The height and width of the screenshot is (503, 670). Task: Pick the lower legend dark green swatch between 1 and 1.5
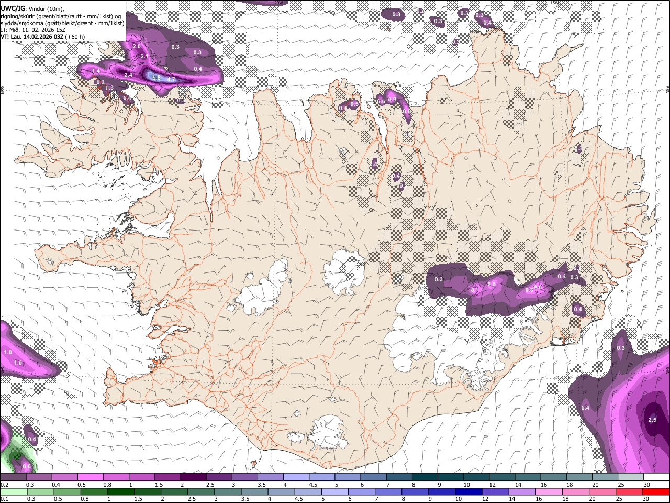120,491
